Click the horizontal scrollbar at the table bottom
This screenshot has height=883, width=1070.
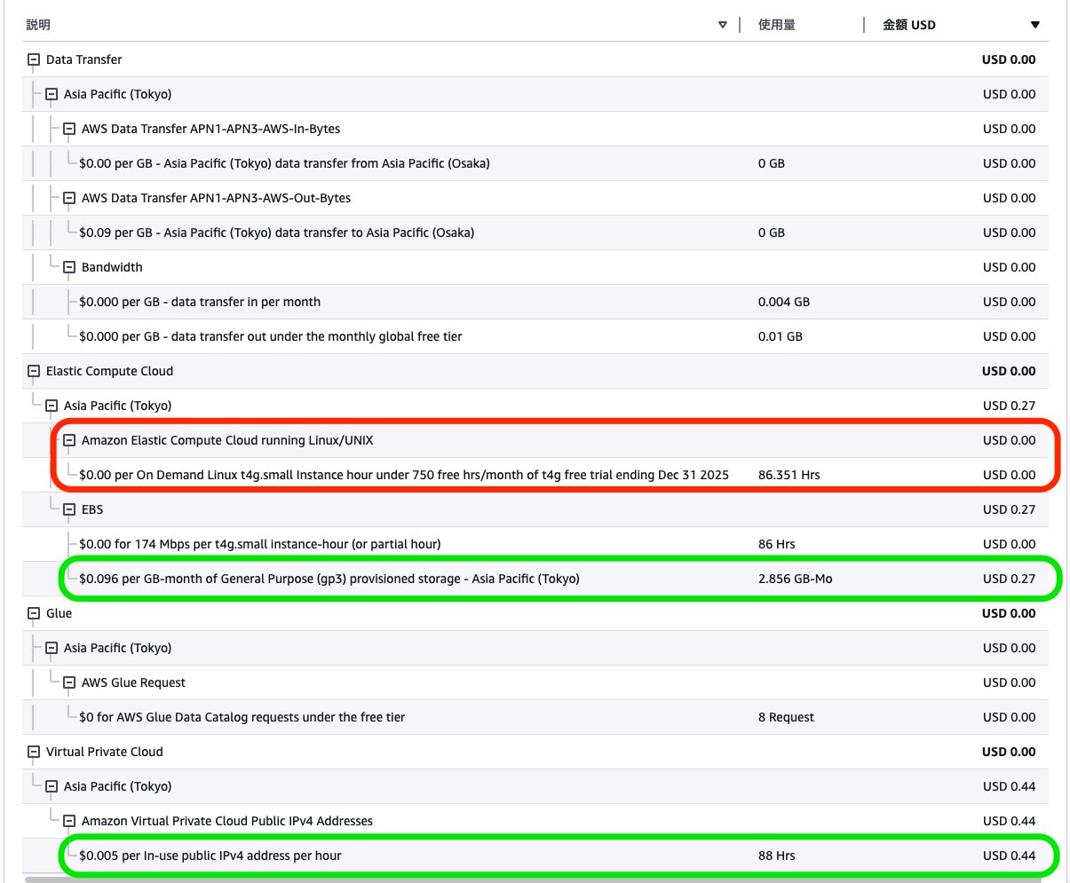tap(535, 880)
